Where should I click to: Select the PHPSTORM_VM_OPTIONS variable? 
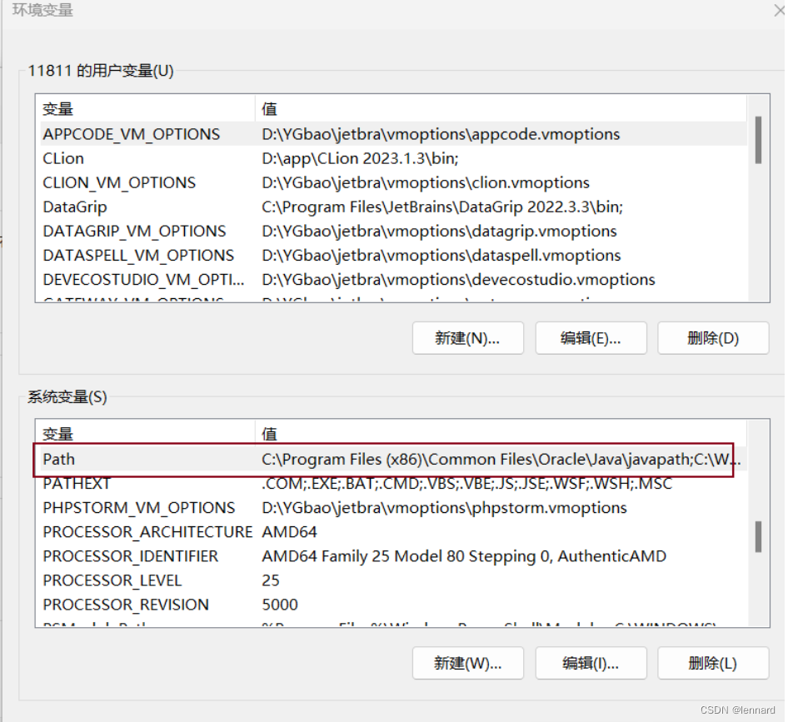coord(167,508)
